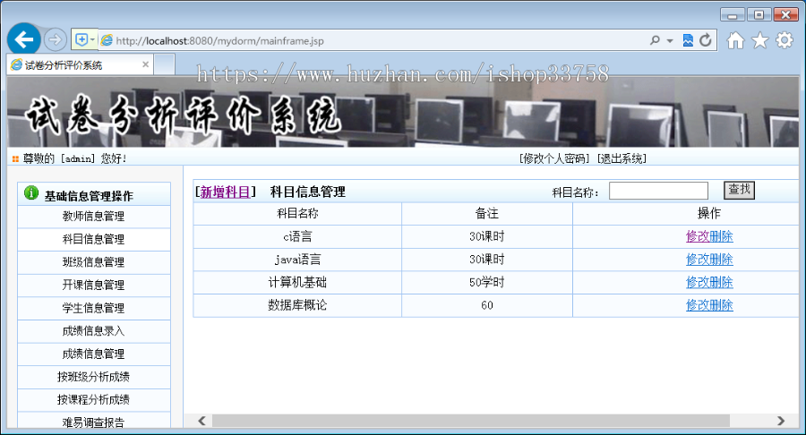Click the java语言 subject name cell
This screenshot has height=435, width=806.
click(x=297, y=260)
